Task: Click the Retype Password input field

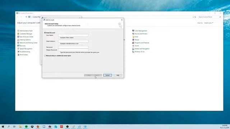Action: pyautogui.click(x=73, y=50)
